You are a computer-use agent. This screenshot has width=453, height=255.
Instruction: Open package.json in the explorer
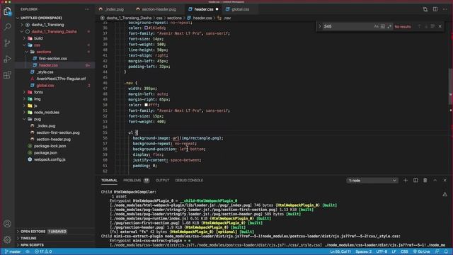click(45, 153)
